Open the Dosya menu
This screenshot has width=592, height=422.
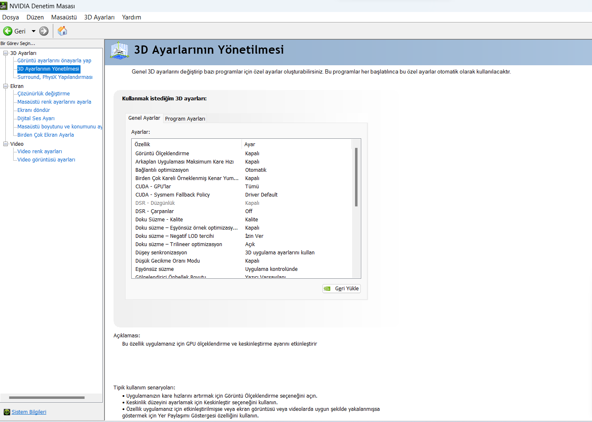(11, 17)
